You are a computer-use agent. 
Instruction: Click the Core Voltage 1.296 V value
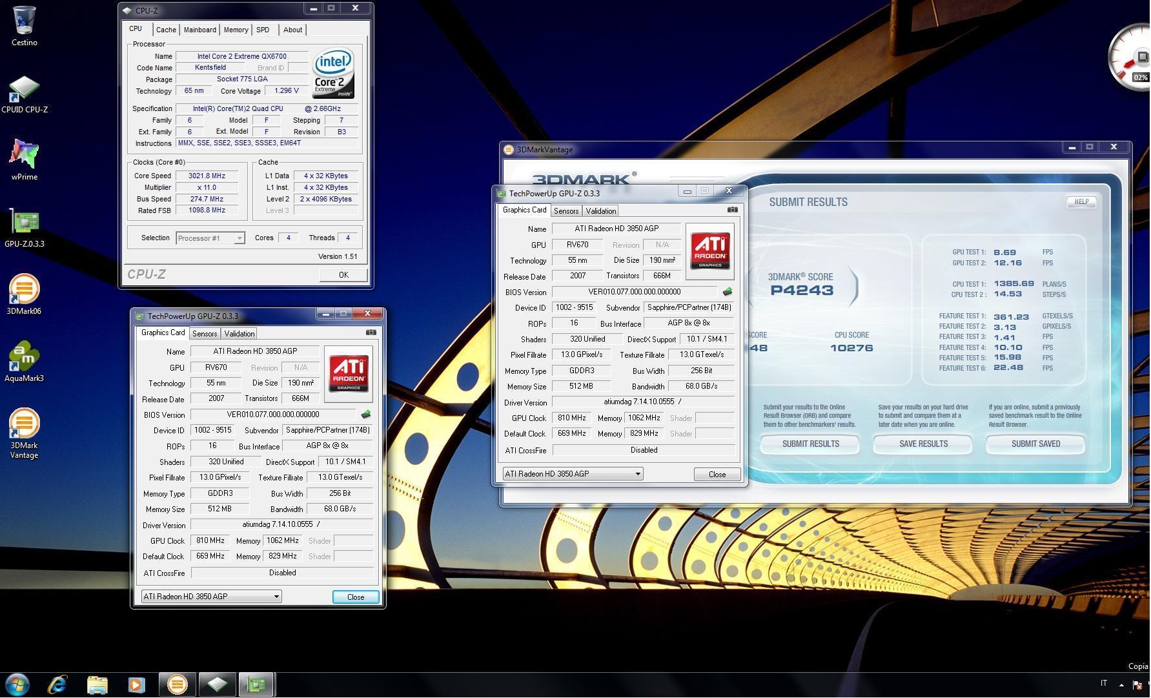point(287,91)
